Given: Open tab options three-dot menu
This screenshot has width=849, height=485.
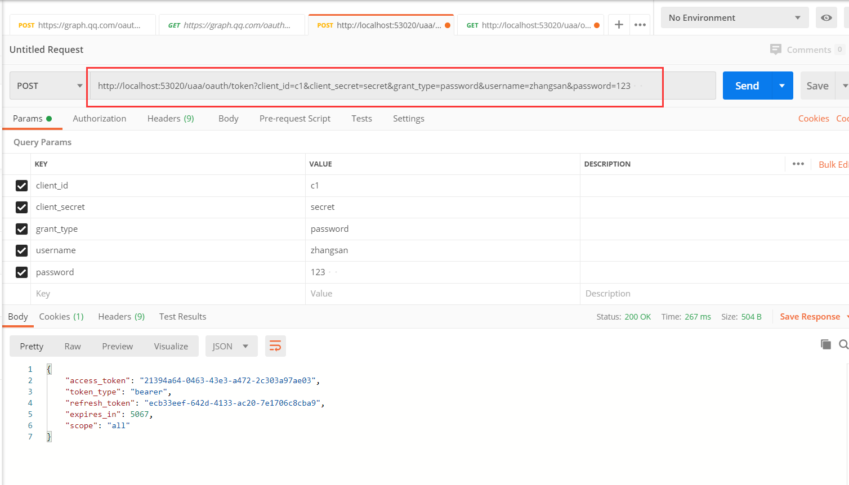Looking at the screenshot, I should 640,25.
